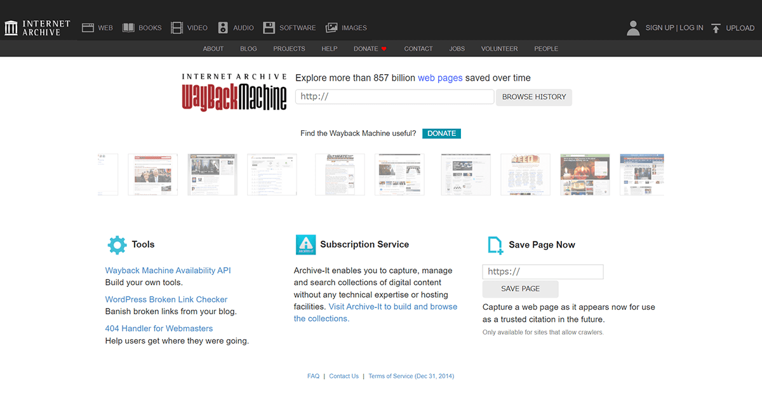The image size is (762, 400).
Task: Open the Volunteer menu item
Action: [500, 49]
